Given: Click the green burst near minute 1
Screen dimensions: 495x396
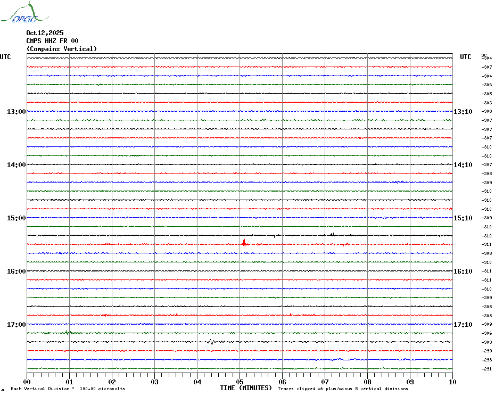Looking at the screenshot, I should point(68,332).
